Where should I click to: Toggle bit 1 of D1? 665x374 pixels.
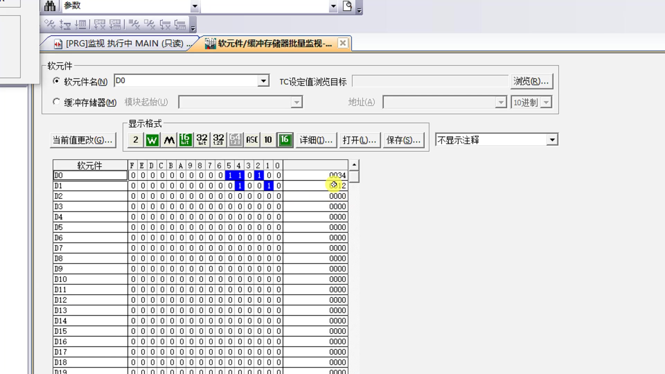[x=269, y=186]
